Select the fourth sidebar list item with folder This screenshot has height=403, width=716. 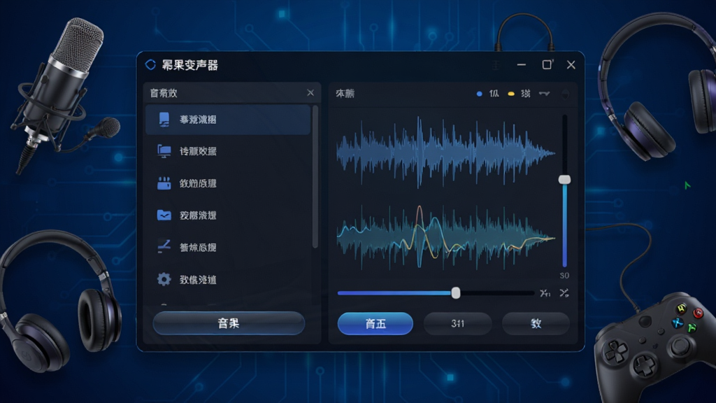(228, 215)
